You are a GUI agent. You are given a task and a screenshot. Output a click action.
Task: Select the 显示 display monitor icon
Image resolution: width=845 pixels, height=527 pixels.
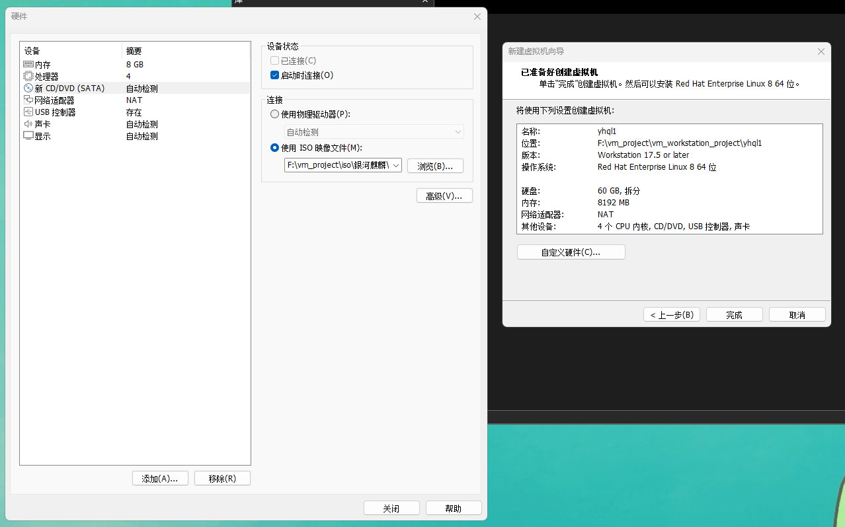[28, 136]
